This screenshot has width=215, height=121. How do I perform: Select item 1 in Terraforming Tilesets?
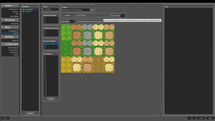(x=51, y=31)
